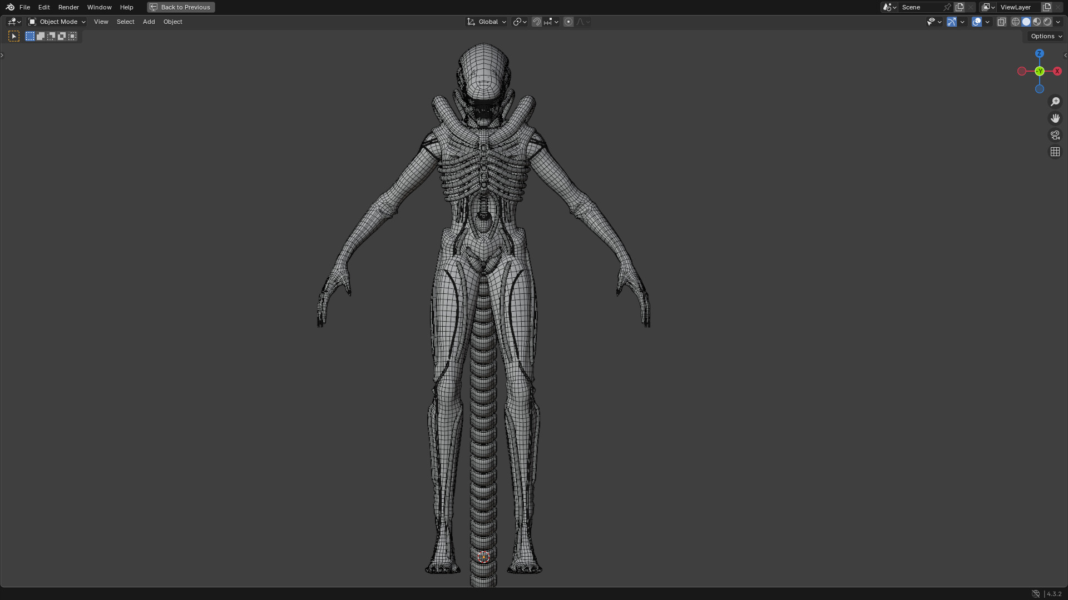Viewport: 1068px width, 600px height.
Task: Open the Object Mode dropdown
Action: (57, 22)
